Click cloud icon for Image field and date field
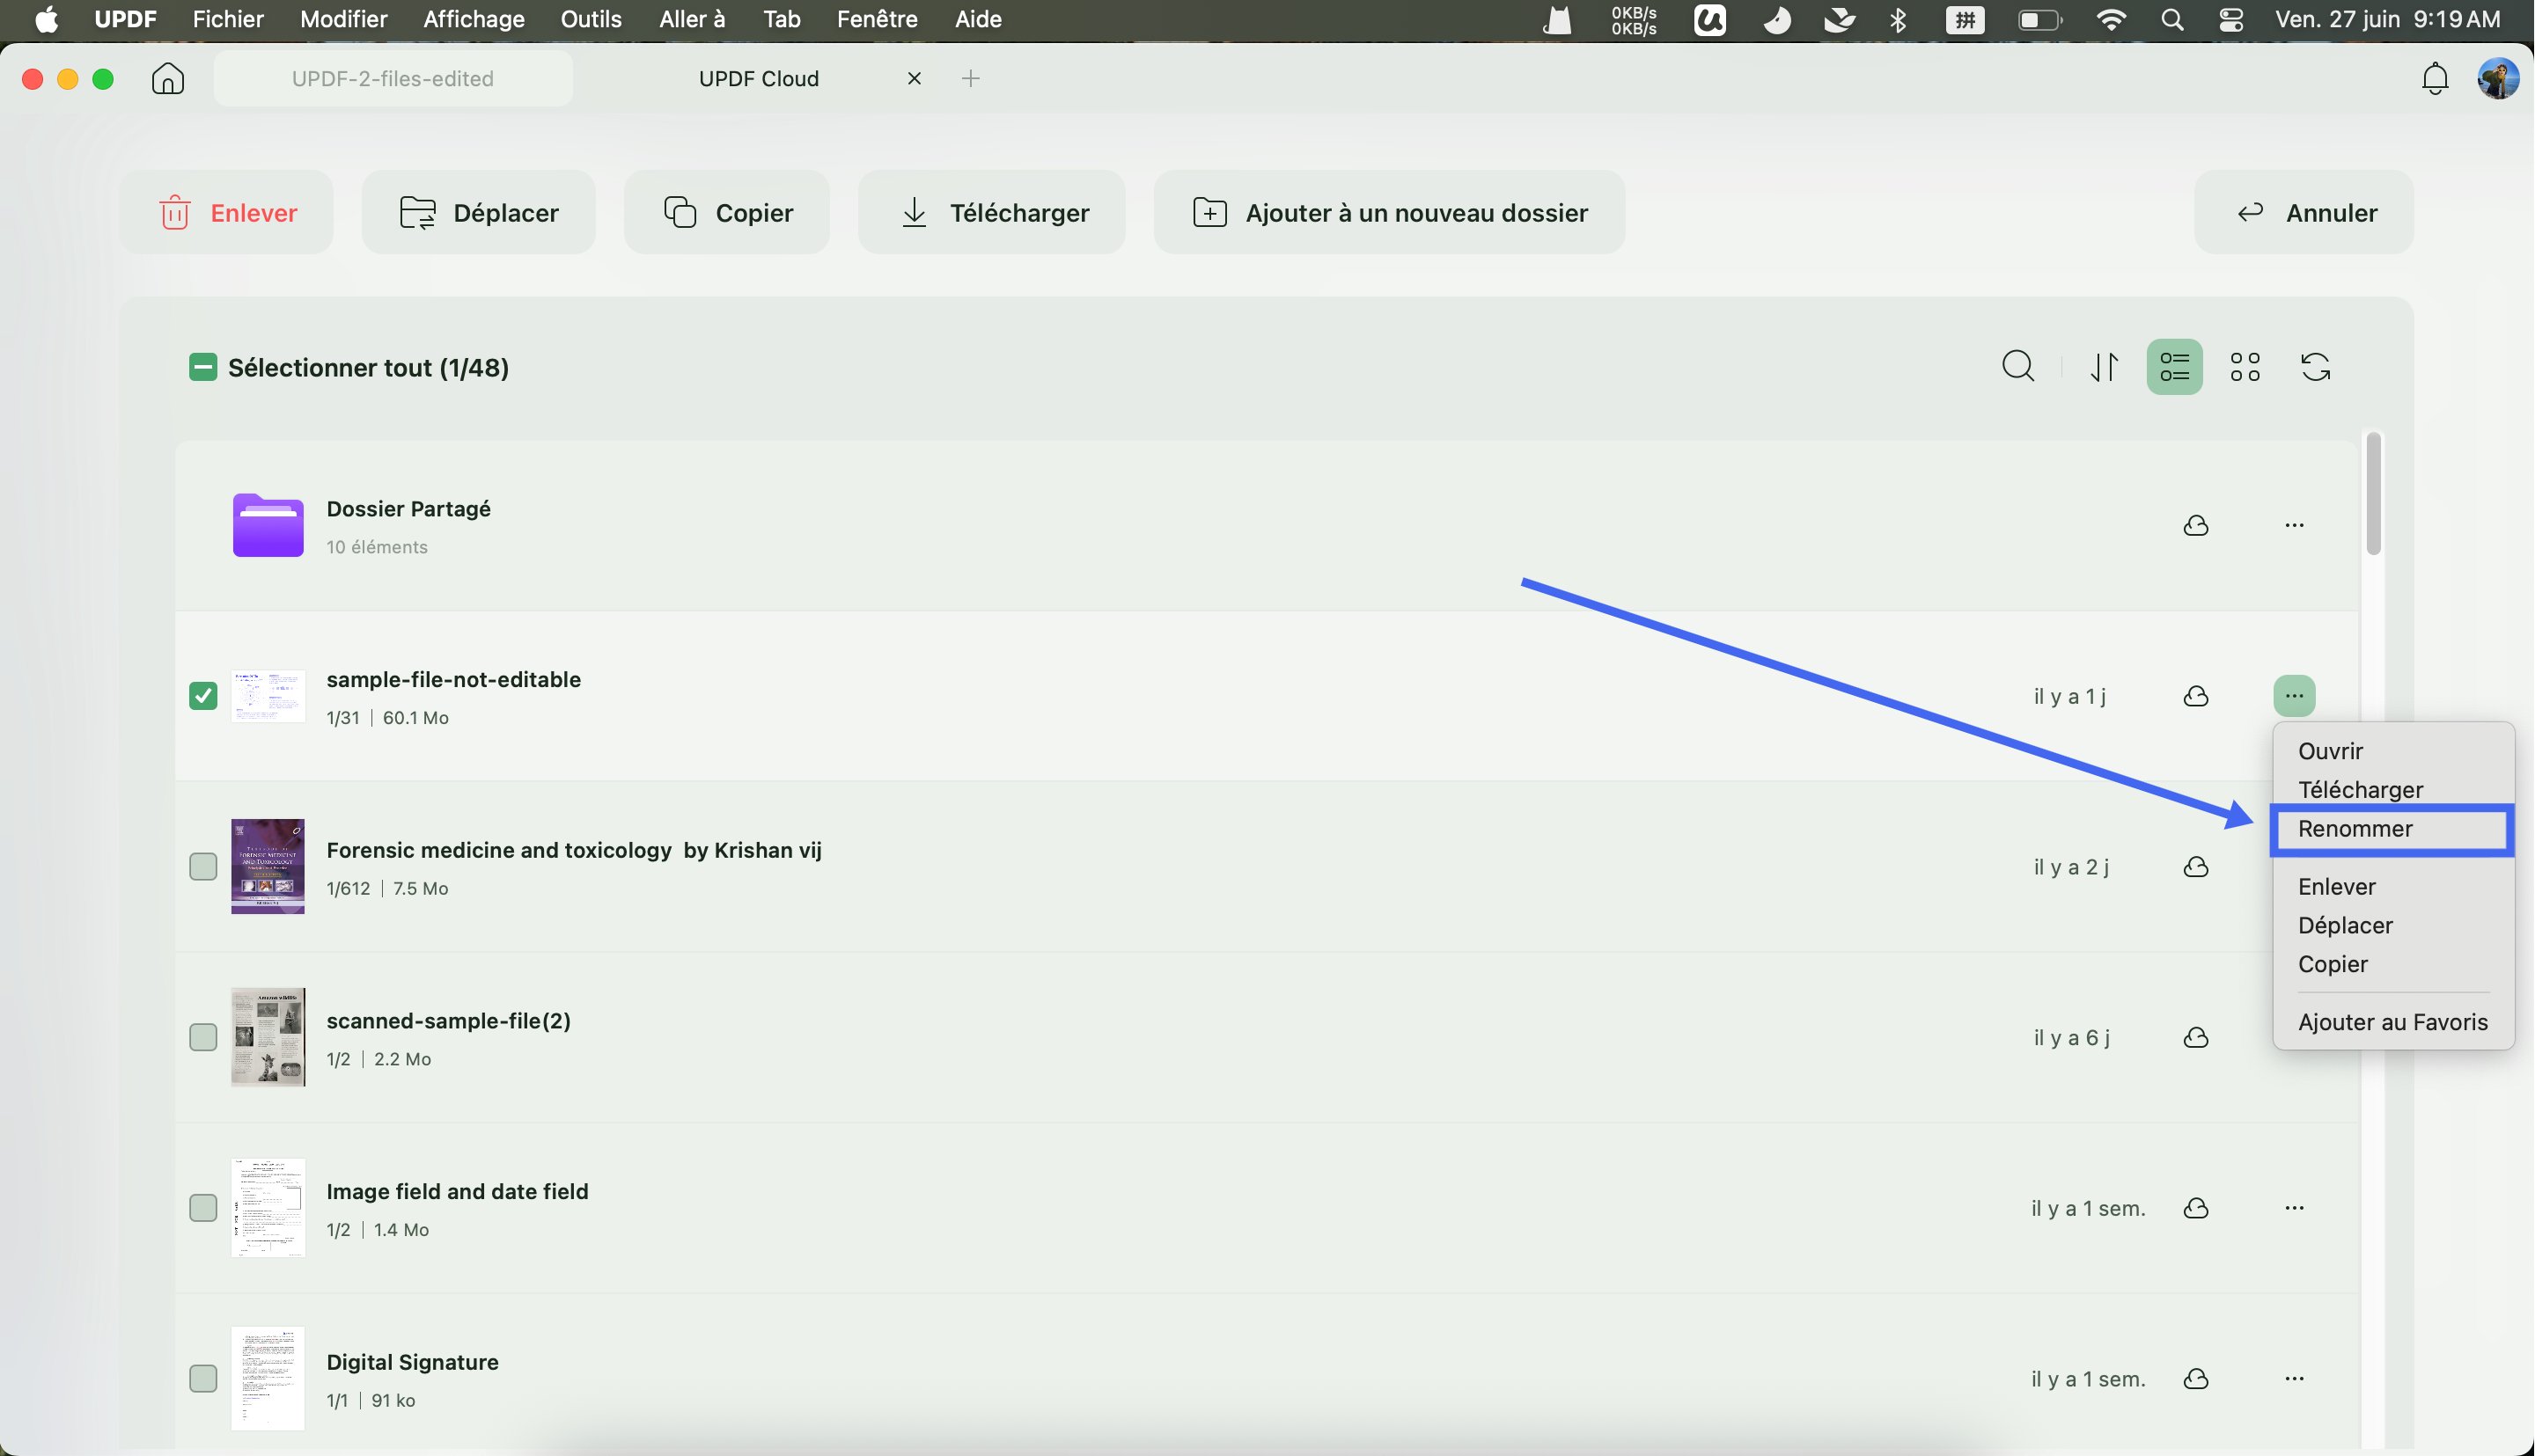 2196,1208
